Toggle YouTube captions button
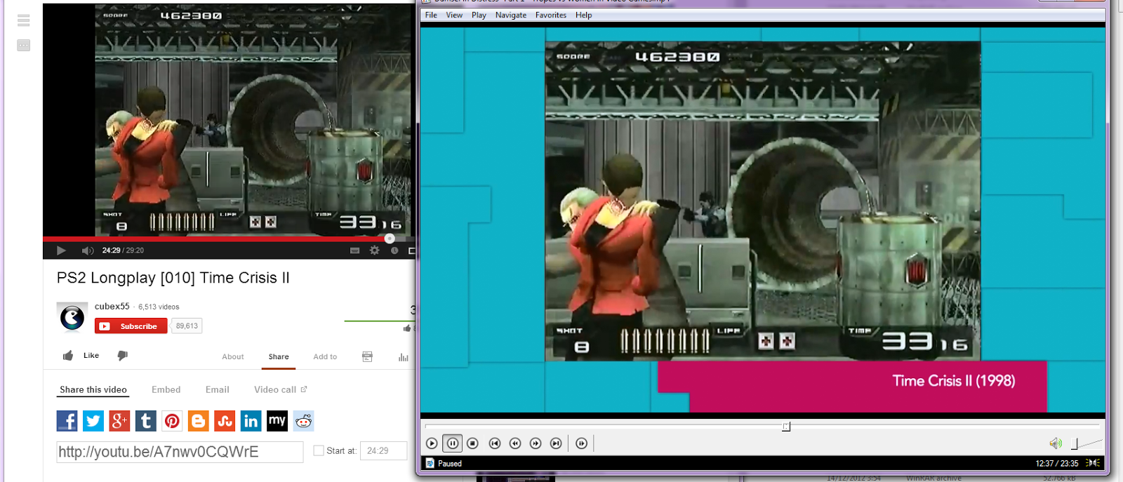 coord(354,250)
